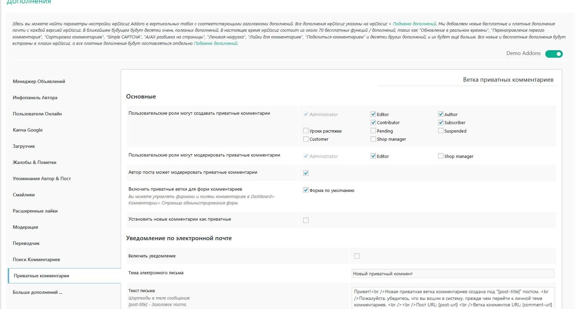Check the Pending user role
578x309 pixels.
click(x=373, y=131)
